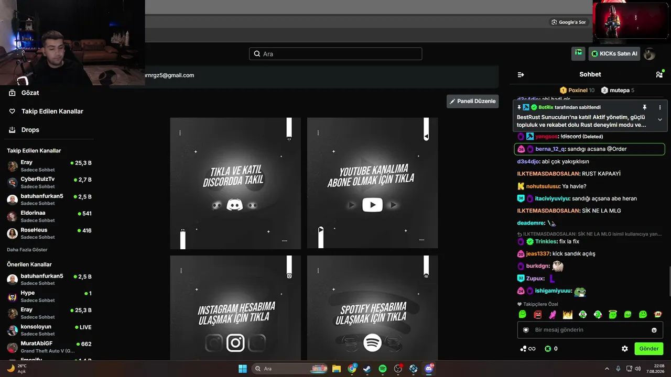The width and height of the screenshot is (671, 377).
Task: Open Eldorinaa channel in sidebar
Action: click(49, 216)
